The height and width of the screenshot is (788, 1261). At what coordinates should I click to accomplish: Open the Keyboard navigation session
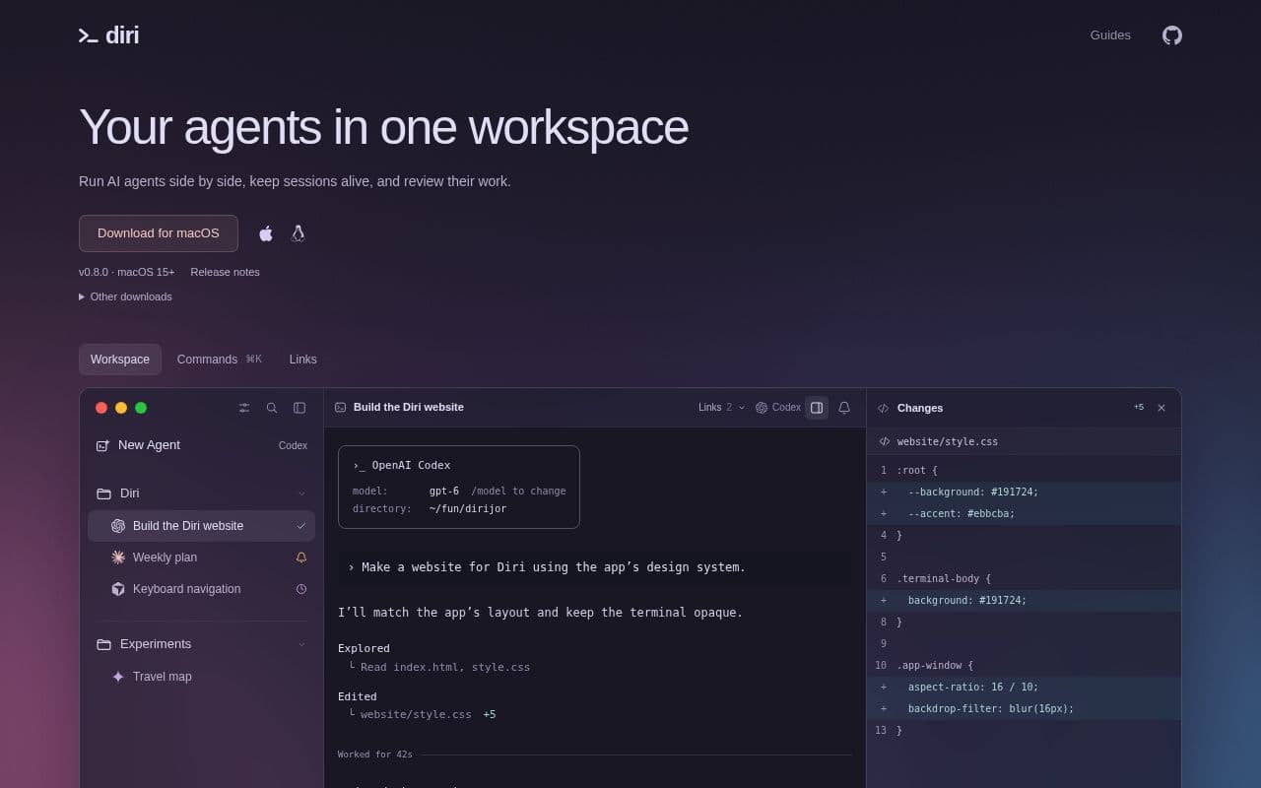(x=201, y=589)
